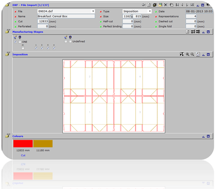The image size is (216, 189).
Task: Go to previous record in DXF import
Action: 182,5
